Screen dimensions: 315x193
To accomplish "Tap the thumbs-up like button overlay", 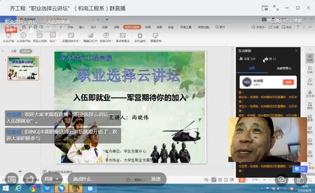I will pyautogui.click(x=301, y=180).
